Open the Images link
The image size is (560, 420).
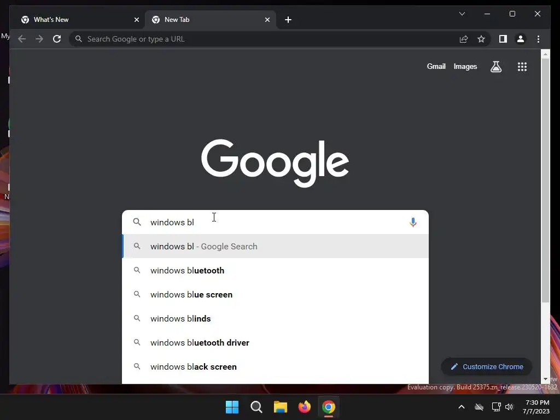(465, 66)
